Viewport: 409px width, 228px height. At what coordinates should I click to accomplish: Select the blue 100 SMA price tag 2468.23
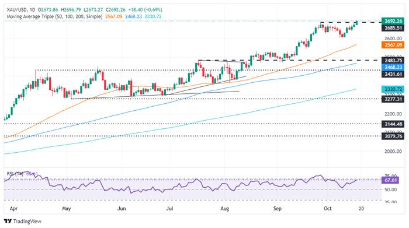pyautogui.click(x=393, y=68)
